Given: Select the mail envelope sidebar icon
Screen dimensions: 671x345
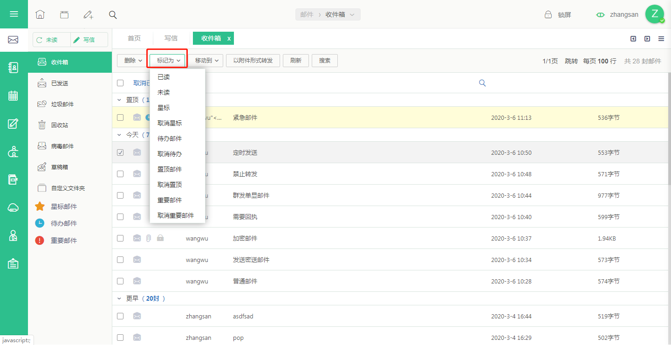Looking at the screenshot, I should [13, 40].
